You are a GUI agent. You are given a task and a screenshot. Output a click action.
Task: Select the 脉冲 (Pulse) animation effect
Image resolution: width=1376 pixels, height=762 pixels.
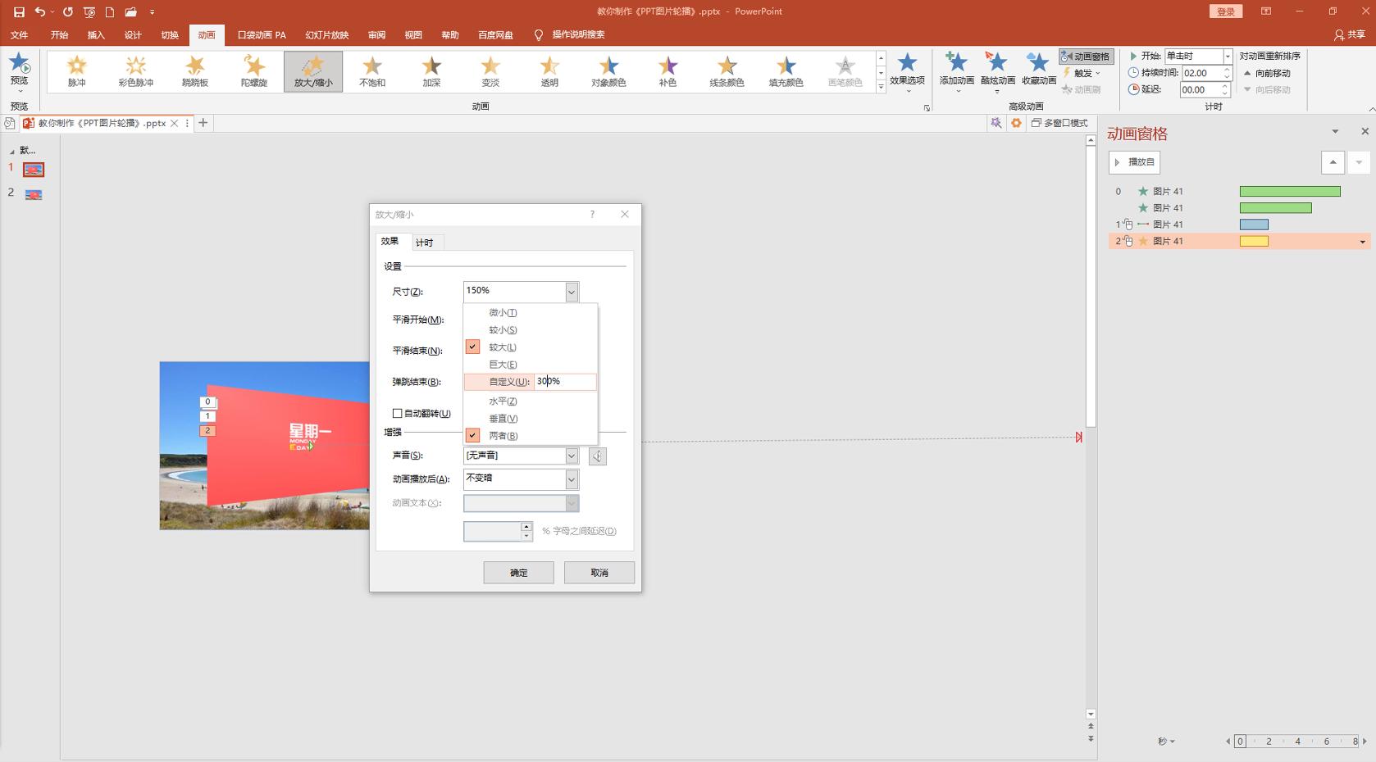tap(76, 71)
